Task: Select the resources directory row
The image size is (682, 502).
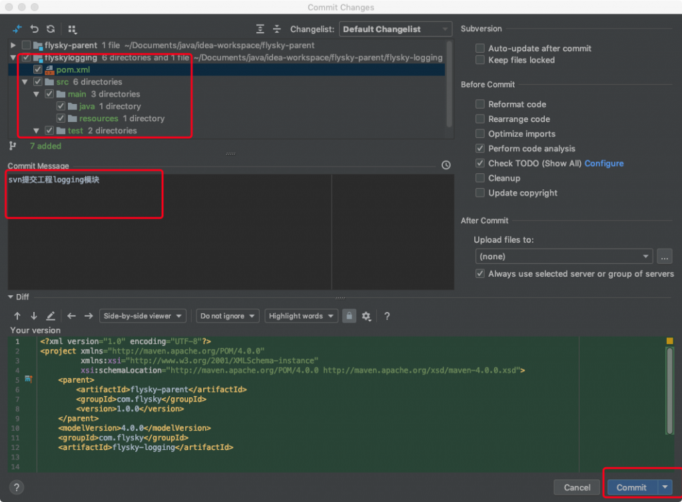Action: (226, 119)
